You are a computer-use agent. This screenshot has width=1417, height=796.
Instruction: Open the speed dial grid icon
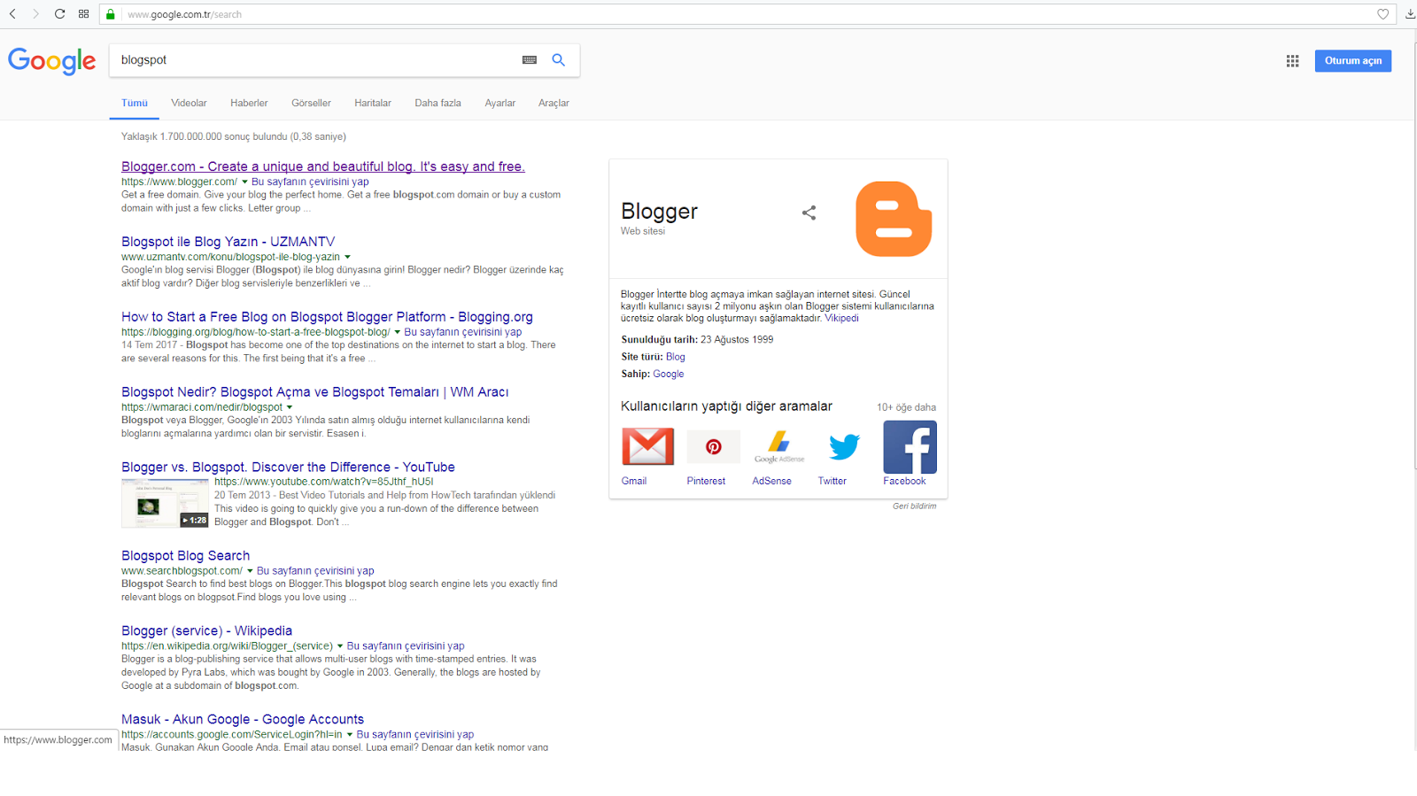[83, 14]
